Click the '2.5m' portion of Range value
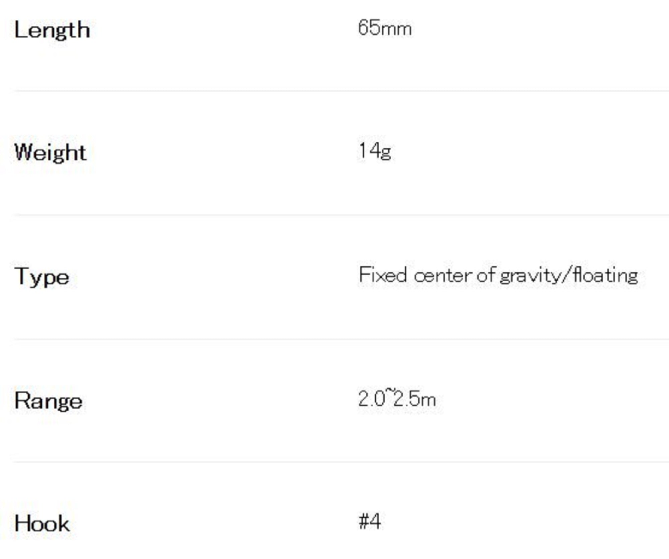This screenshot has width=669, height=559. [415, 399]
